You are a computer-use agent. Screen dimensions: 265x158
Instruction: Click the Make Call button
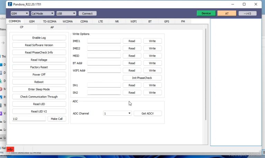[x=57, y=119]
